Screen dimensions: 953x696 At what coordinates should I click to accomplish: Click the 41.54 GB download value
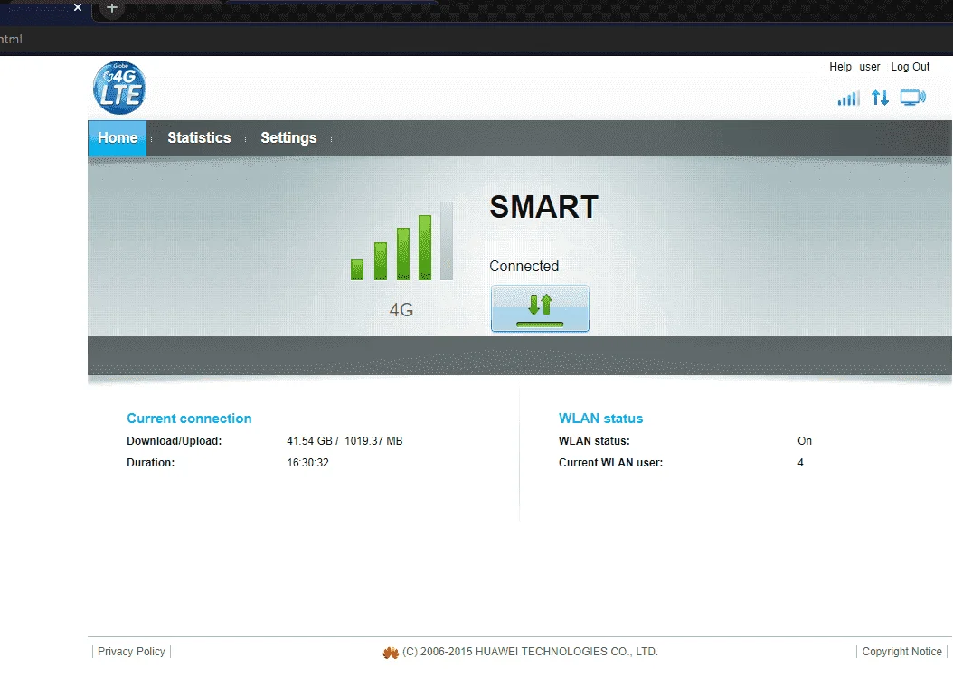click(309, 441)
